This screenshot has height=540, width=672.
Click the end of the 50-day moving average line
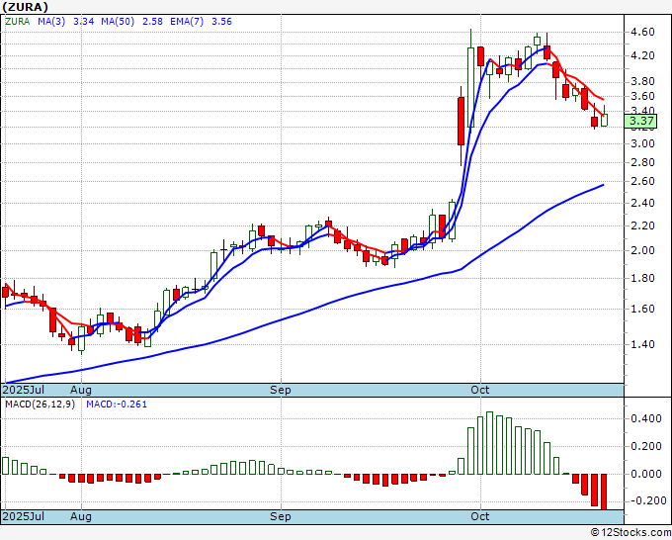click(x=603, y=185)
